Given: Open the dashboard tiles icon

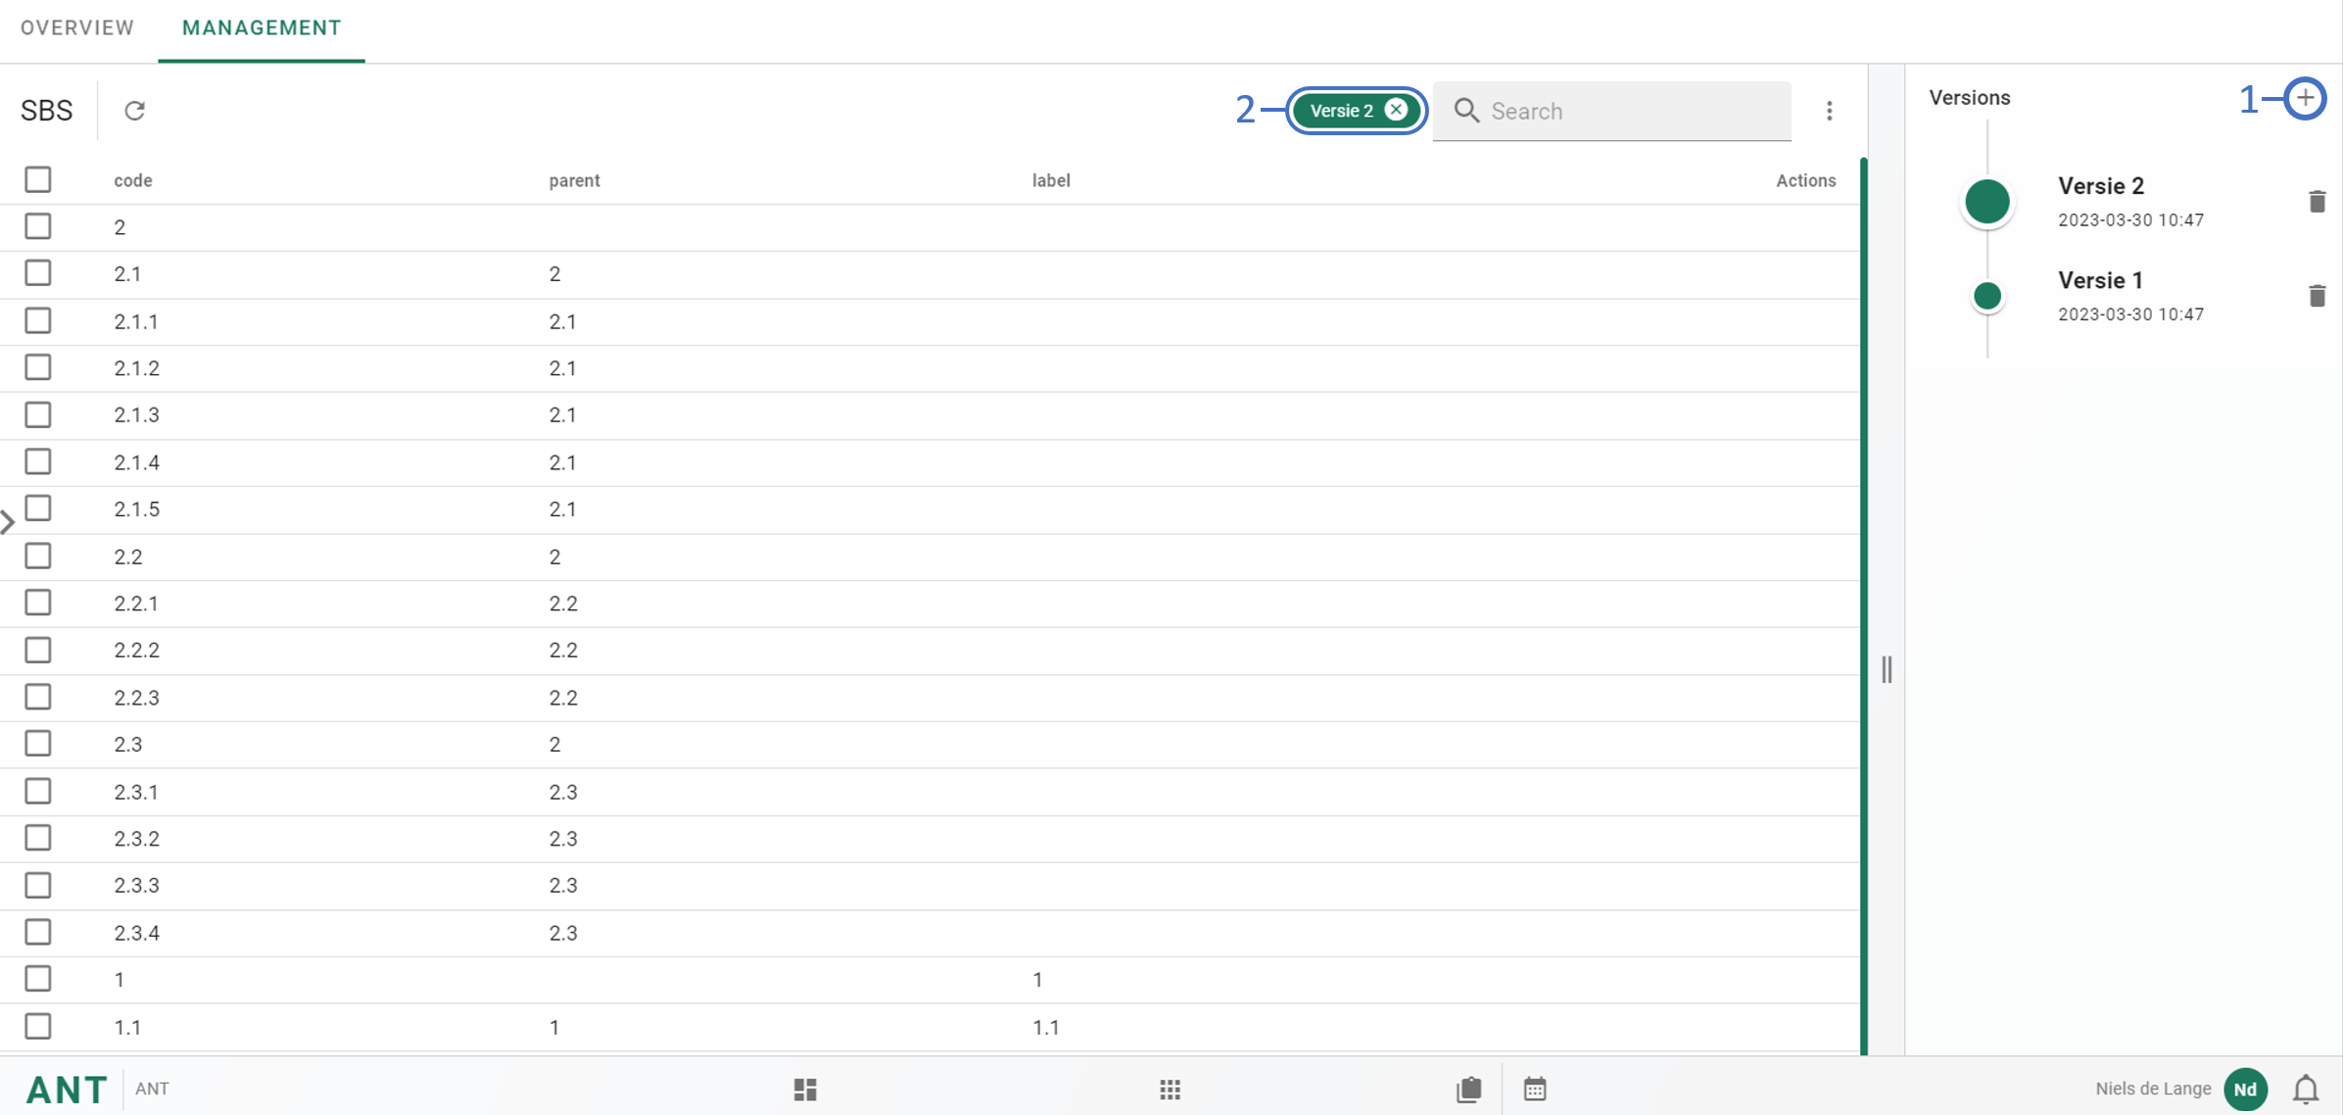Looking at the screenshot, I should [805, 1090].
